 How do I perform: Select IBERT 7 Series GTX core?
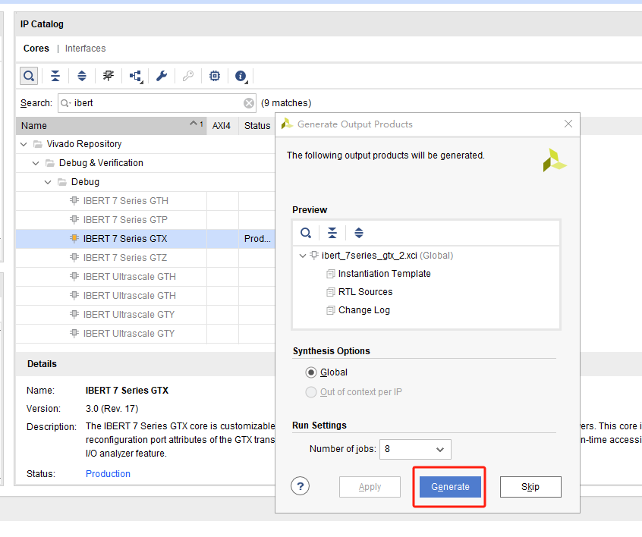pos(125,239)
